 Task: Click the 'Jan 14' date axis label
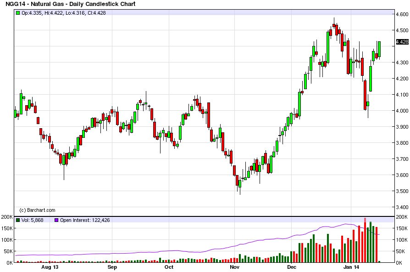pyautogui.click(x=351, y=267)
